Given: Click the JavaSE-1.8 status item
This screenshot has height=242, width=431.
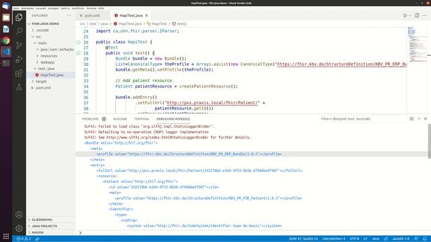Looking at the screenshot, I should [401, 239].
